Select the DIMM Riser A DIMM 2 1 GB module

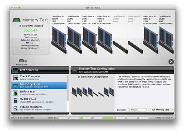coord(105,40)
